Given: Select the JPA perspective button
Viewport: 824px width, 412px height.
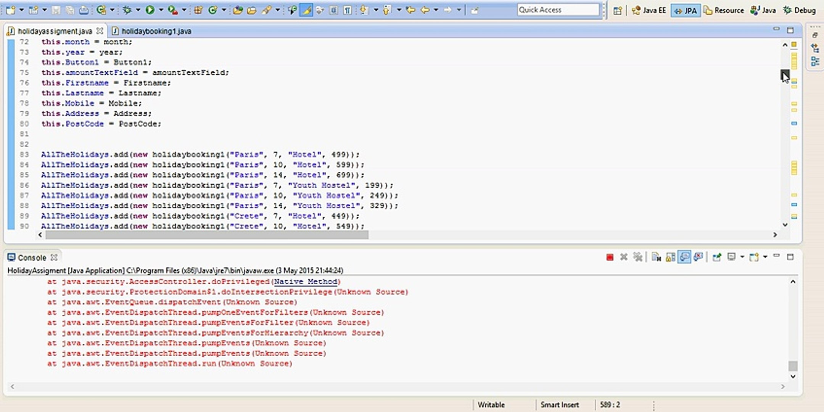Looking at the screenshot, I should coord(686,11).
